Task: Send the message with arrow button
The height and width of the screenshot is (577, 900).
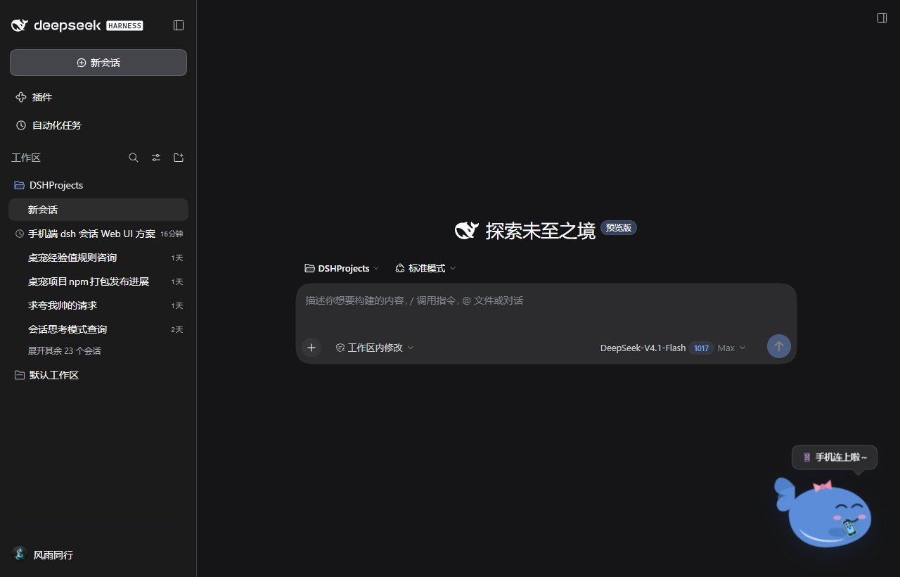Action: [779, 346]
